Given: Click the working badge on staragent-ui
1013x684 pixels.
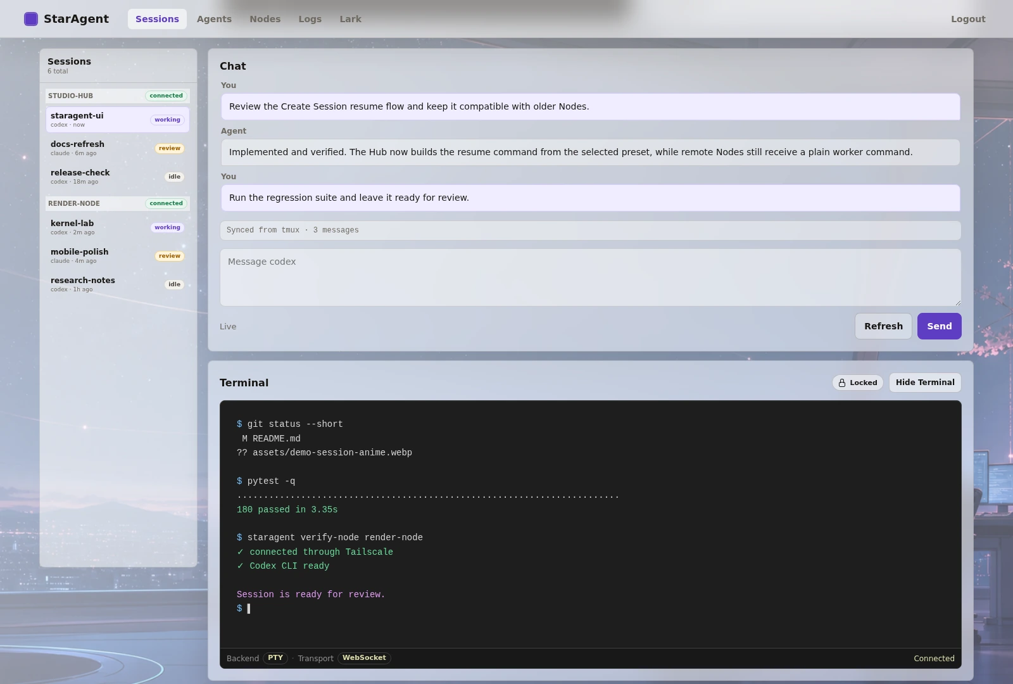Looking at the screenshot, I should click(167, 120).
